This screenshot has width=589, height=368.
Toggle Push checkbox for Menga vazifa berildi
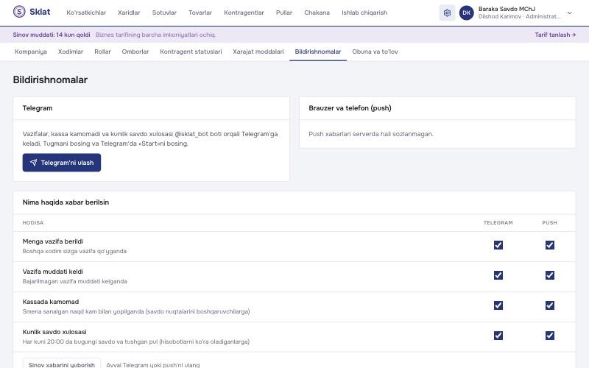[549, 245]
